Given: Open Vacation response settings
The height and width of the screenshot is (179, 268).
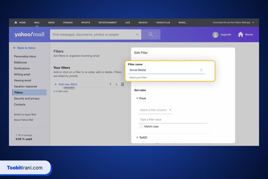Looking at the screenshot, I should coord(25,87).
